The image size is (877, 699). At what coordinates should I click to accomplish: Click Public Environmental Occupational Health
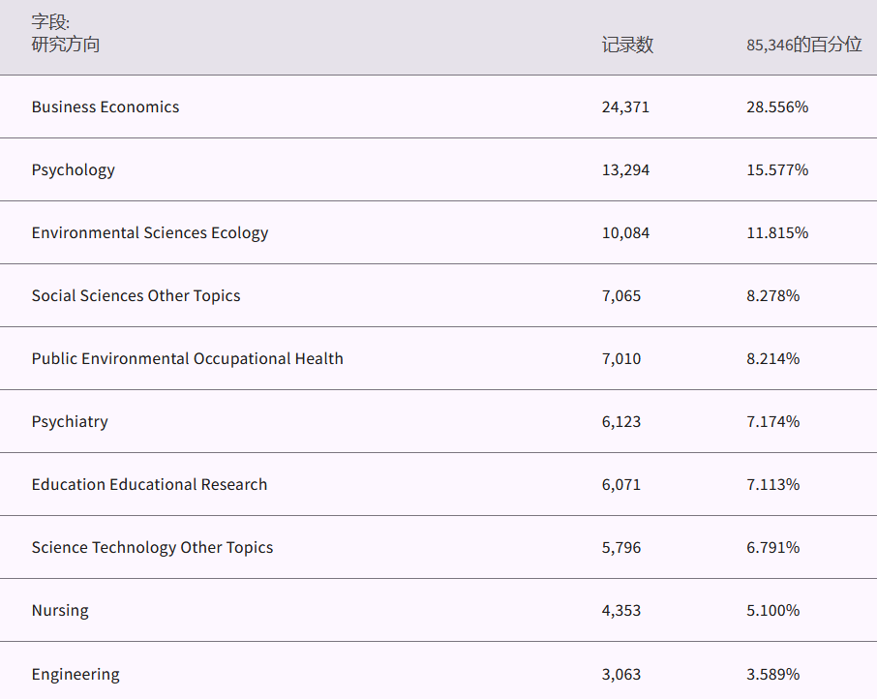pyautogui.click(x=187, y=358)
